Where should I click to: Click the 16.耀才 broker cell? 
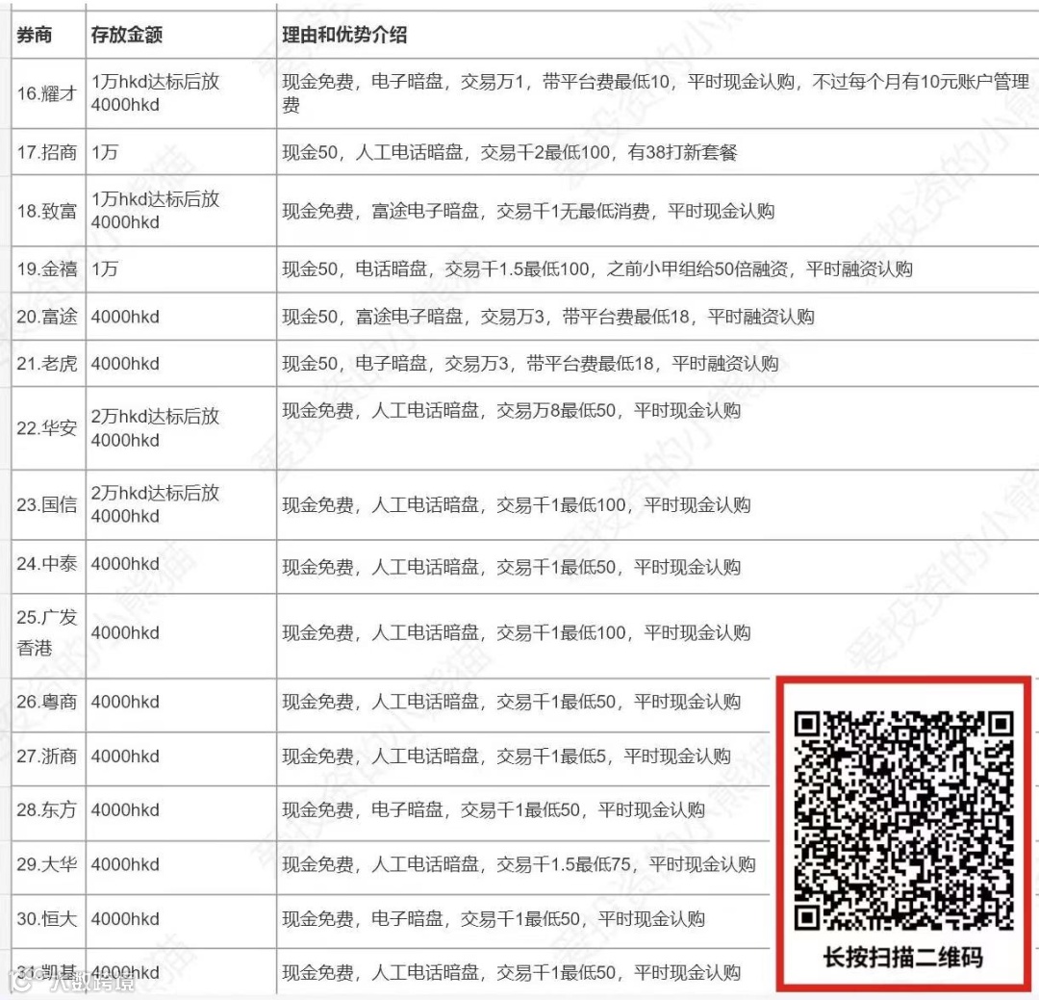pyautogui.click(x=47, y=93)
